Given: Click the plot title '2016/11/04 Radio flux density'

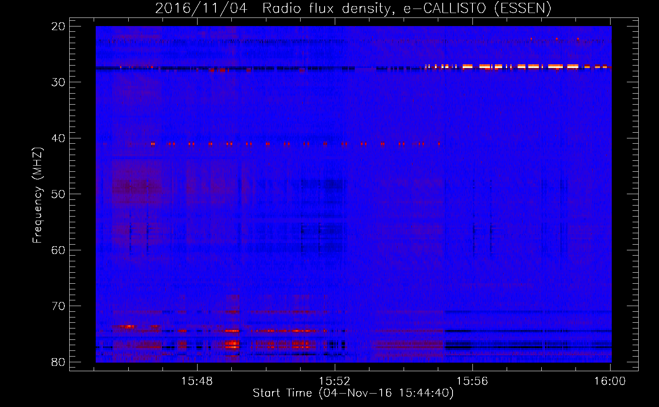Looking at the screenshot, I should click(353, 8).
